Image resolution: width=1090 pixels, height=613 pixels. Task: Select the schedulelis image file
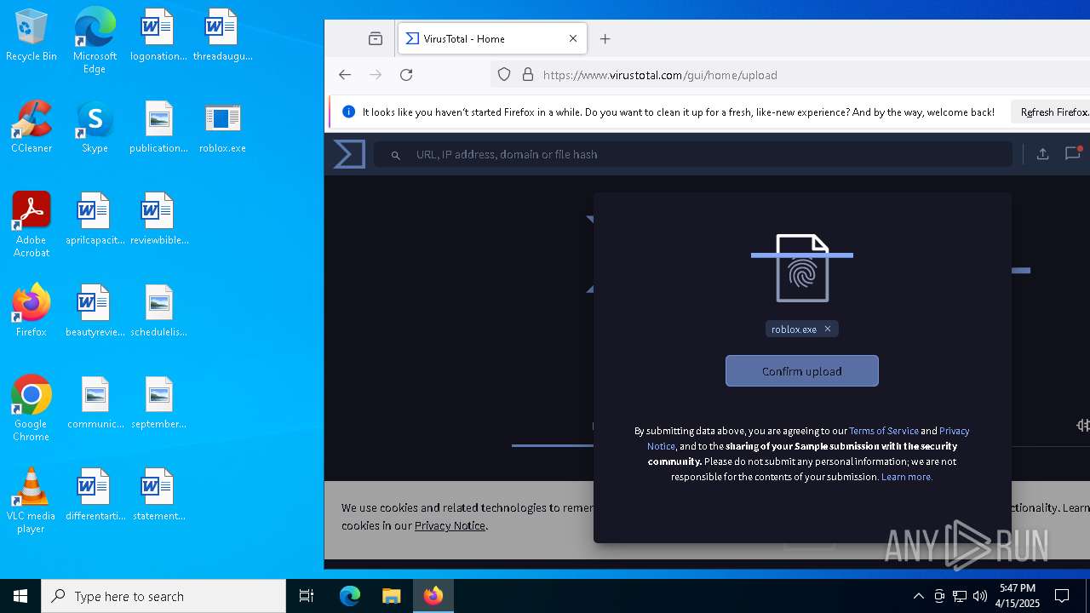pyautogui.click(x=158, y=312)
